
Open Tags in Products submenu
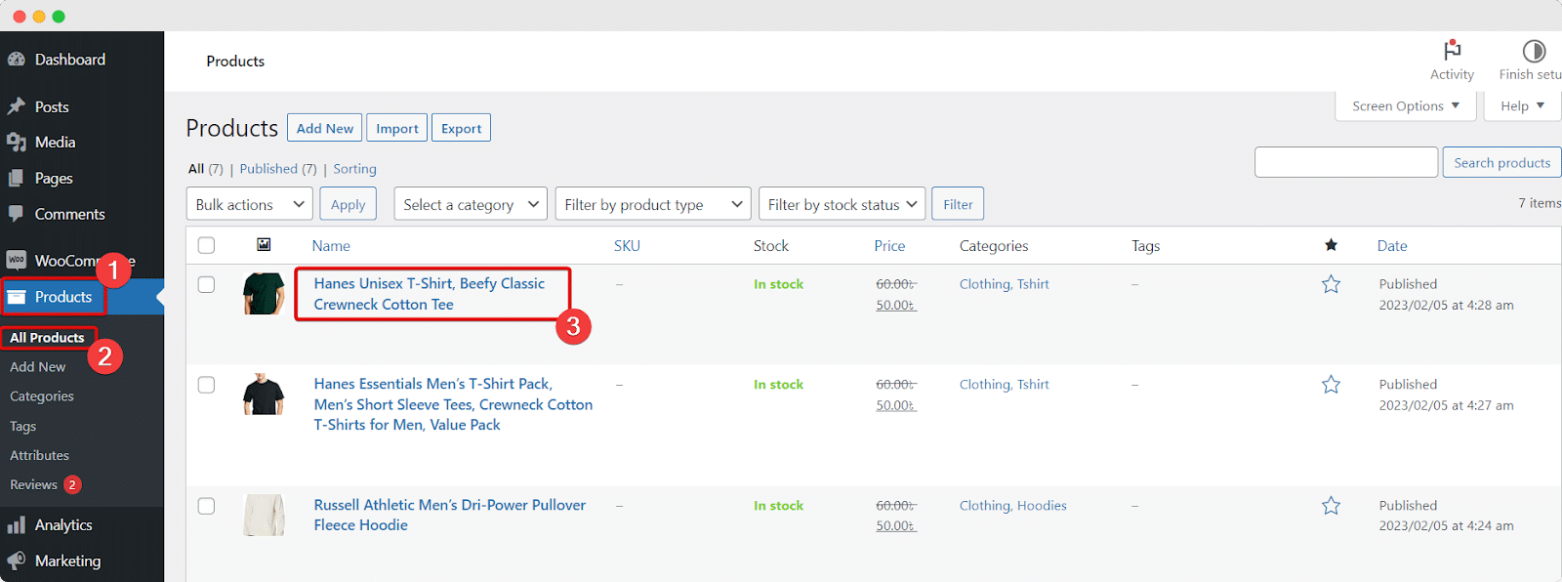(23, 426)
